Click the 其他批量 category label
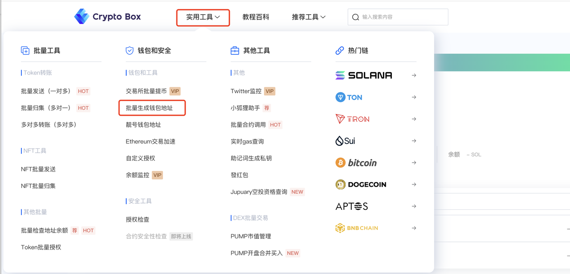Image resolution: width=570 pixels, height=274 pixels. 35,212
